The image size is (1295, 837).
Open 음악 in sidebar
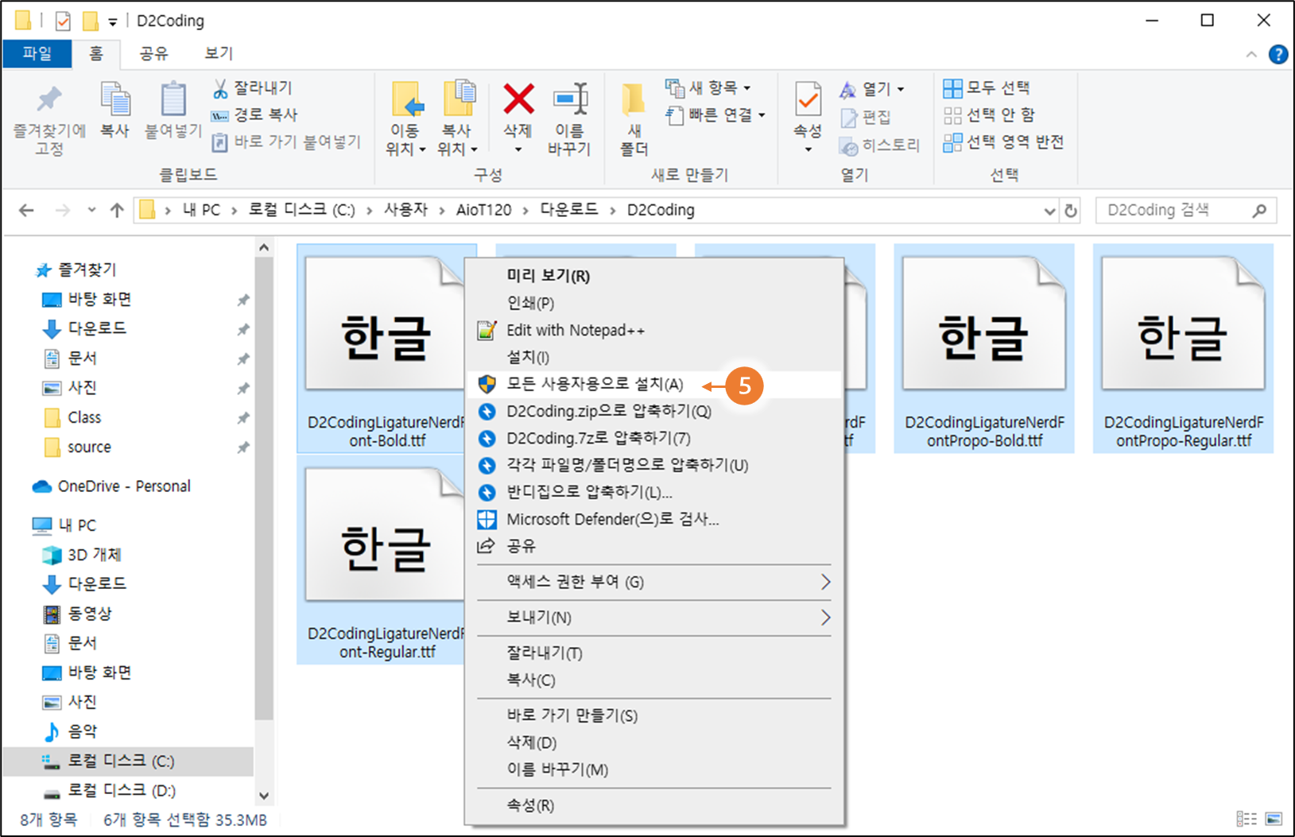[x=70, y=730]
